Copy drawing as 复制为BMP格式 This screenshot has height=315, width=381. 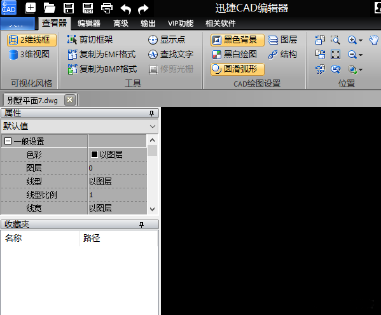102,69
